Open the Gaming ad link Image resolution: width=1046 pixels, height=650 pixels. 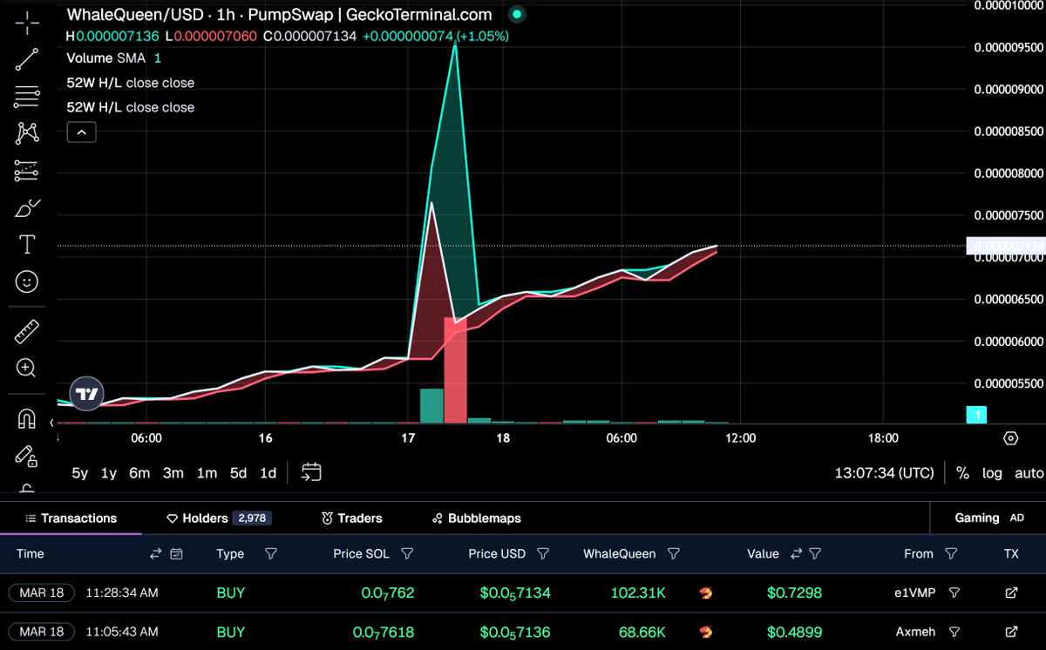coord(988,518)
